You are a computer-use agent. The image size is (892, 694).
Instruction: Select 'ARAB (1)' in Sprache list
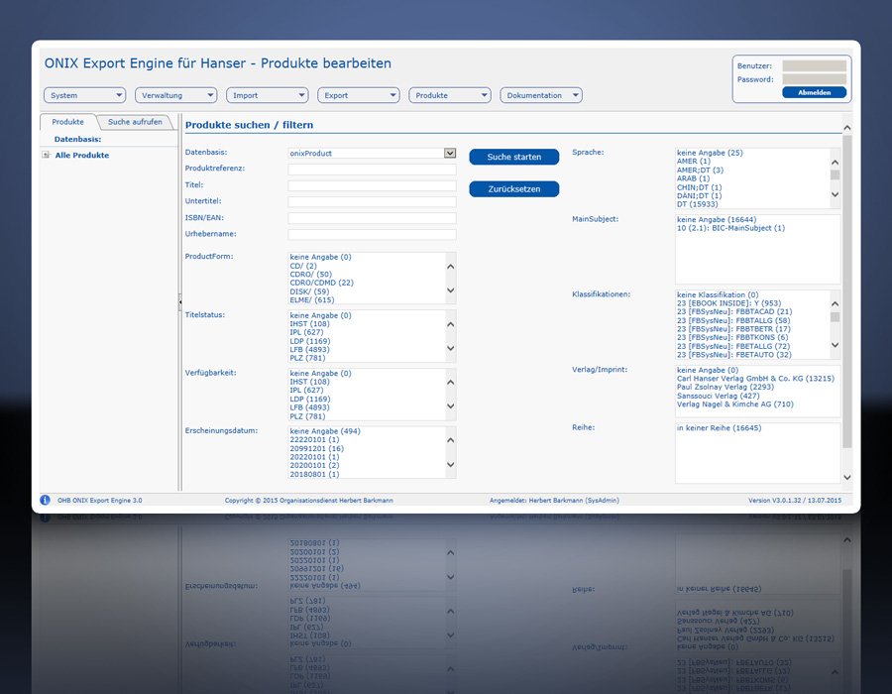click(x=693, y=178)
